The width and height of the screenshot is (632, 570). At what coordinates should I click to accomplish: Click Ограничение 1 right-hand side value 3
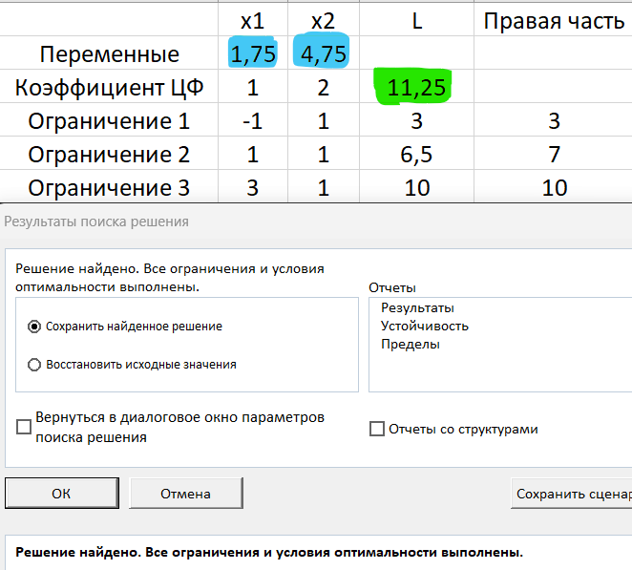pyautogui.click(x=553, y=120)
